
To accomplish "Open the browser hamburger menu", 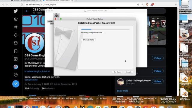I will (x=176, y=4).
